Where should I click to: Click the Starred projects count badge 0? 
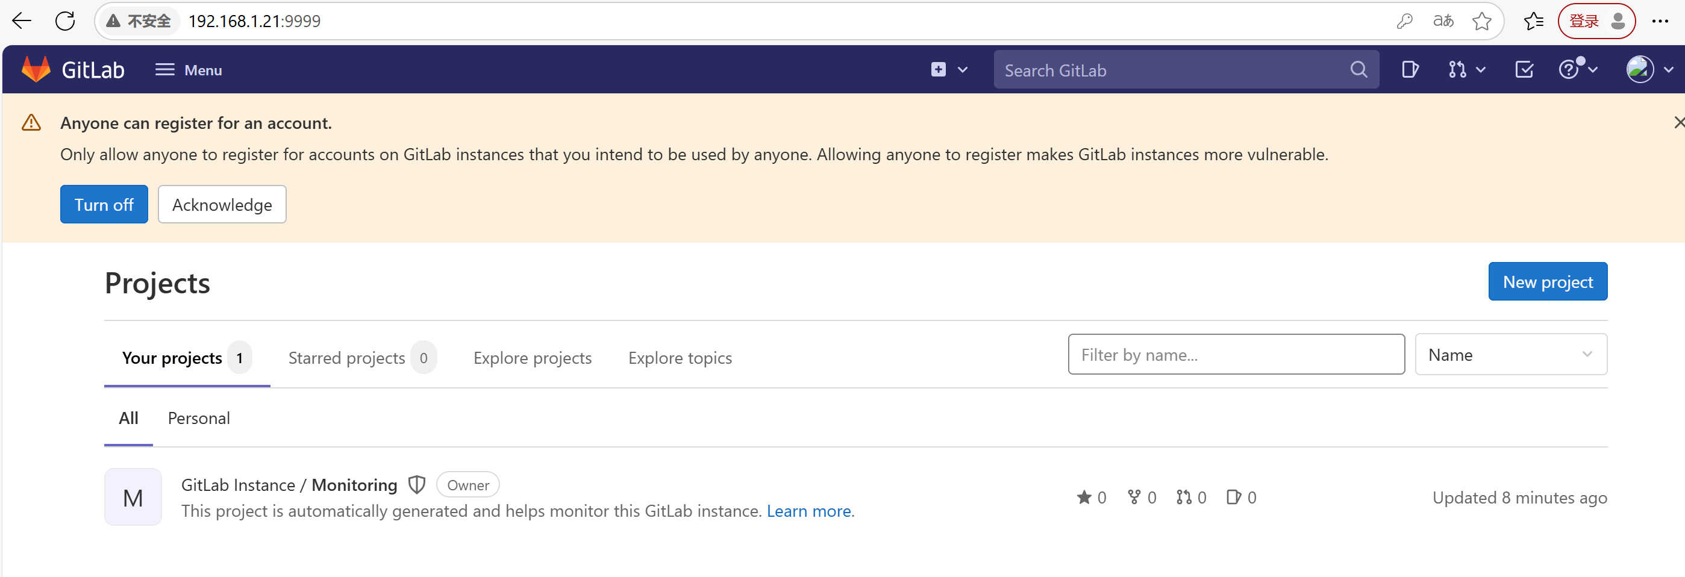(424, 358)
